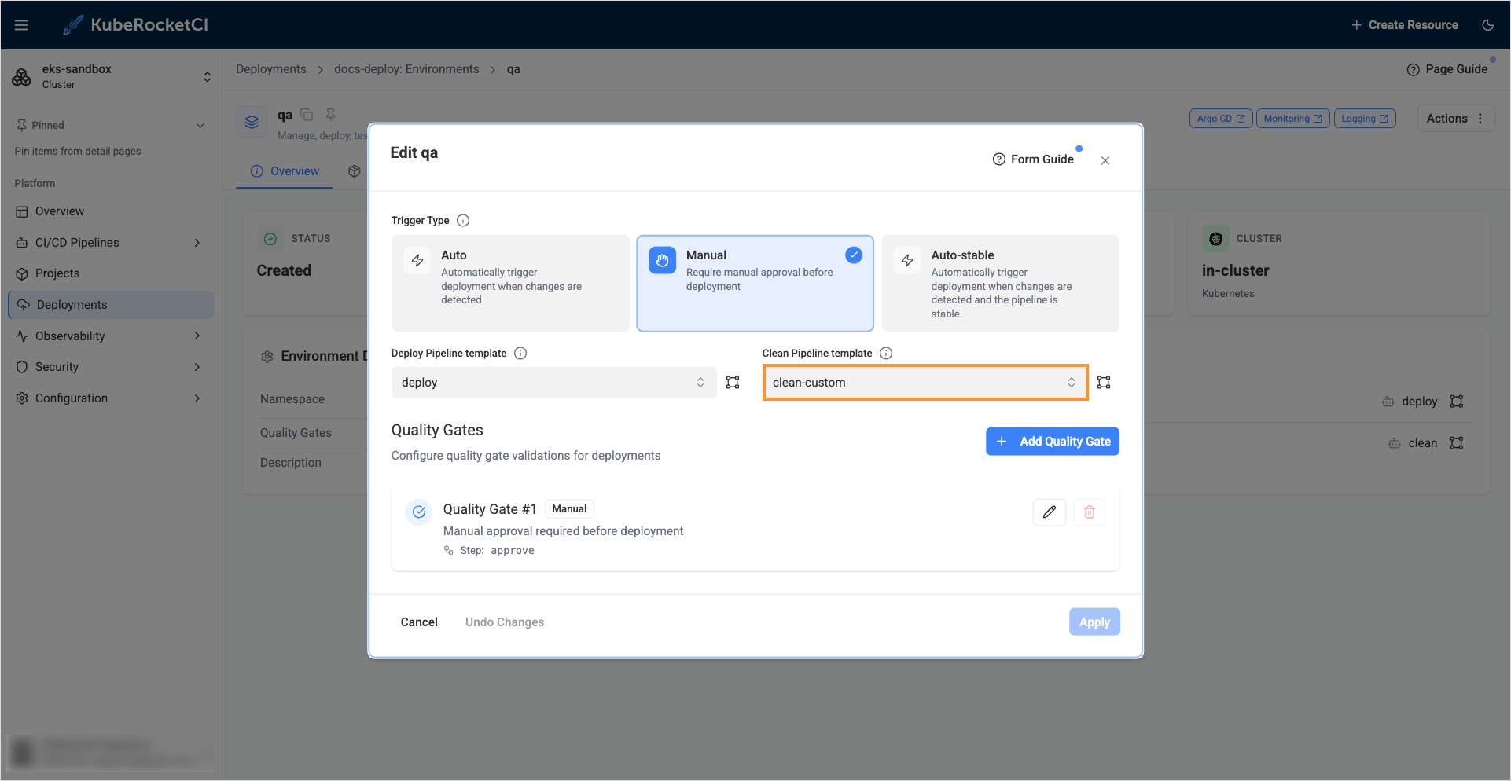
Task: Open the Page Guide
Action: tap(1447, 69)
